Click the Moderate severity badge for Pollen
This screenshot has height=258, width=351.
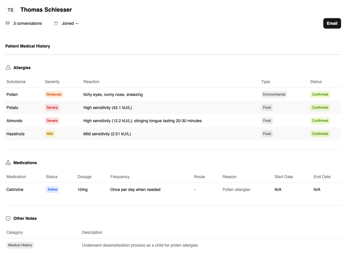click(x=54, y=94)
